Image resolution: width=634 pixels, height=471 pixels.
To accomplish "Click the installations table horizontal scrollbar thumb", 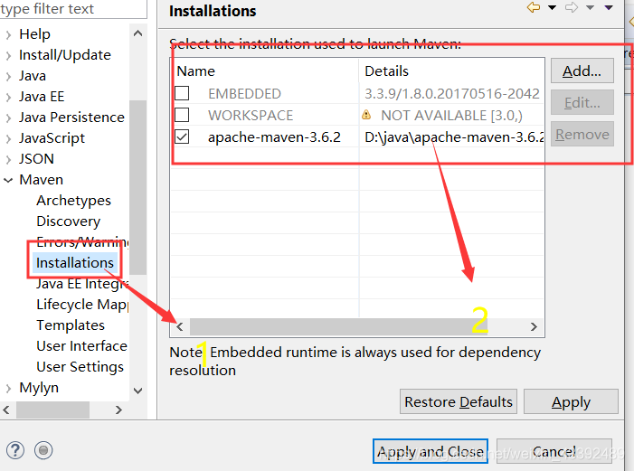I will click(x=338, y=326).
